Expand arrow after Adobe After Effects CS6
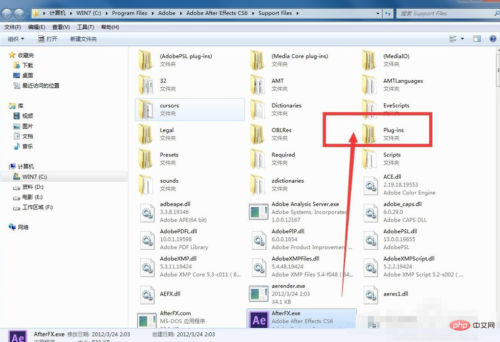The width and height of the screenshot is (500, 342). coord(253,13)
